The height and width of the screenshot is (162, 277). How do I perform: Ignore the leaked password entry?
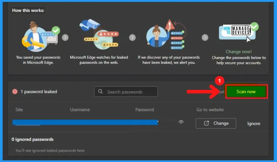tap(254, 124)
